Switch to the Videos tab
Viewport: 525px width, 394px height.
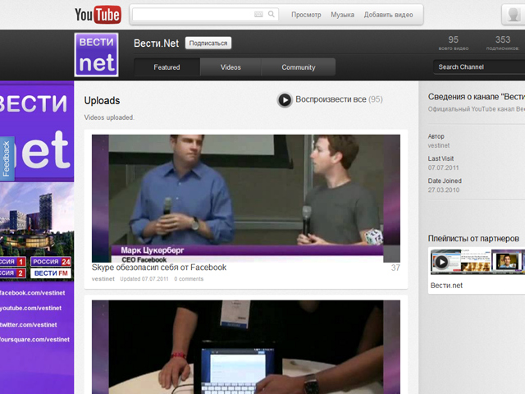[231, 67]
